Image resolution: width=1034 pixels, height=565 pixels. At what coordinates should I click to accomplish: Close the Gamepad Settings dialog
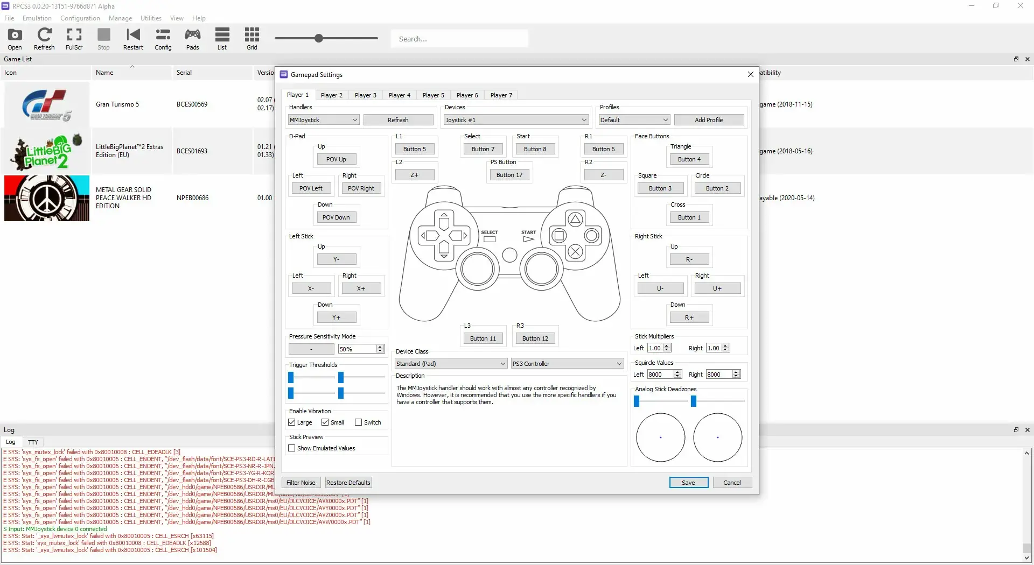[750, 74]
